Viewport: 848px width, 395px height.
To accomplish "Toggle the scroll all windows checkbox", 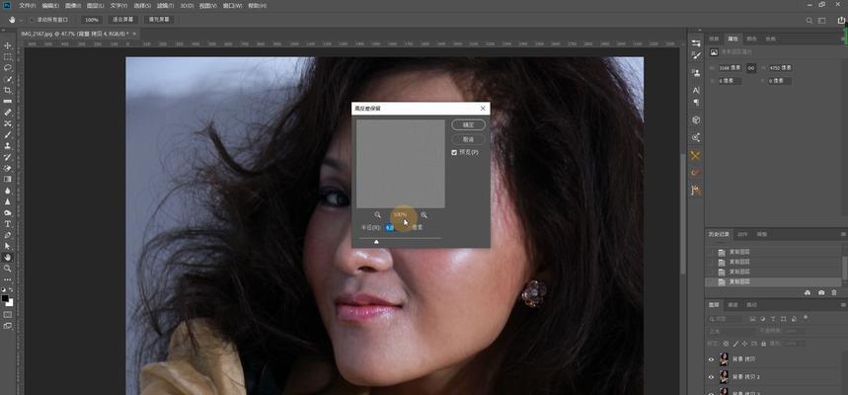I will 32,20.
